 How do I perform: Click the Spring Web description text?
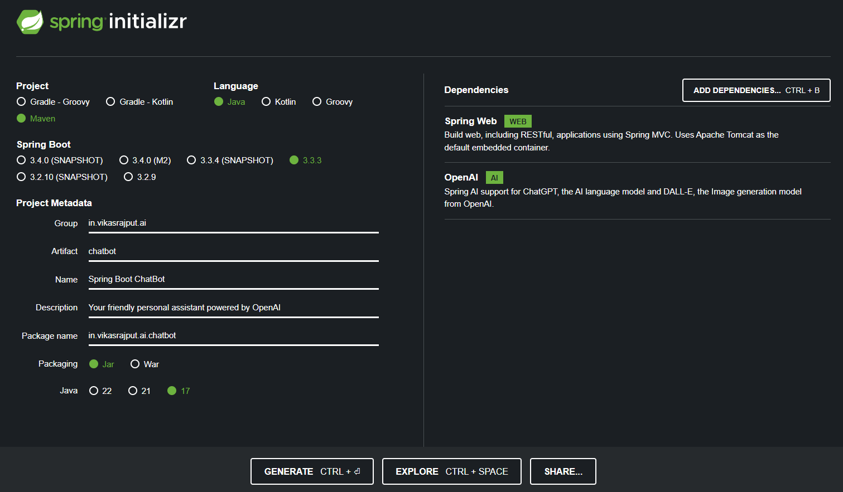click(x=611, y=141)
